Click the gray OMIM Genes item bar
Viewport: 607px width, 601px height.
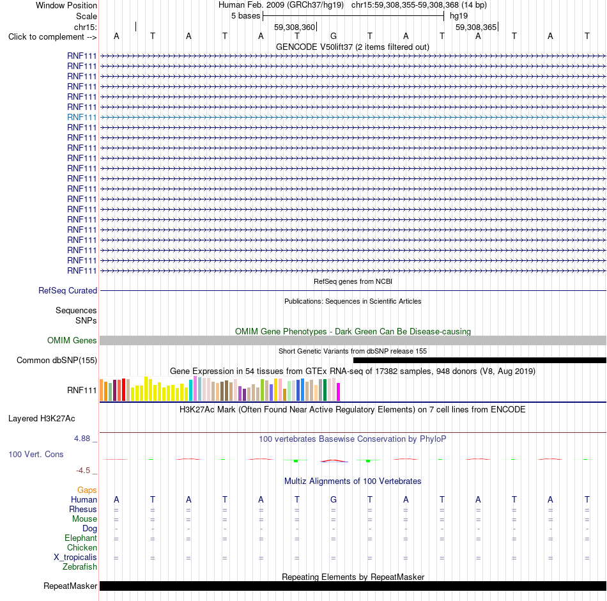[353, 340]
